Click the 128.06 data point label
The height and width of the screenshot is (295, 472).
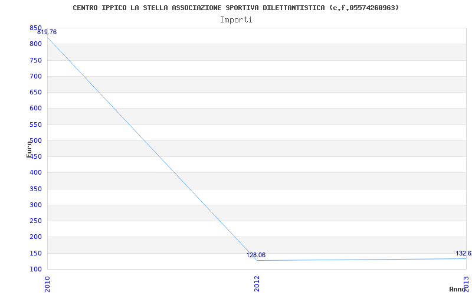[x=256, y=255]
